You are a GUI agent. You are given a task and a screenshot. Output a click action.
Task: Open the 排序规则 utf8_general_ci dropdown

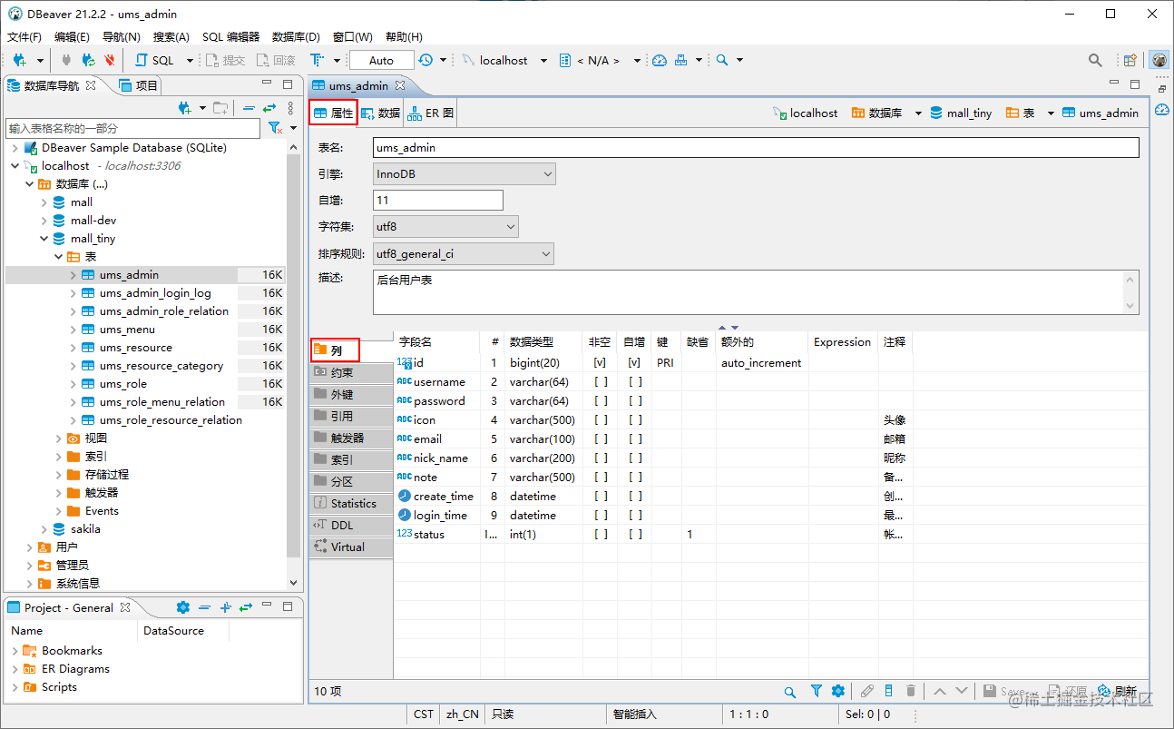[463, 255]
